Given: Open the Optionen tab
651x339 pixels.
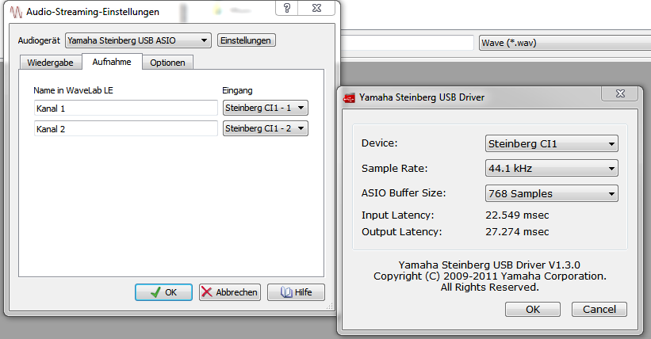Looking at the screenshot, I should [x=167, y=63].
